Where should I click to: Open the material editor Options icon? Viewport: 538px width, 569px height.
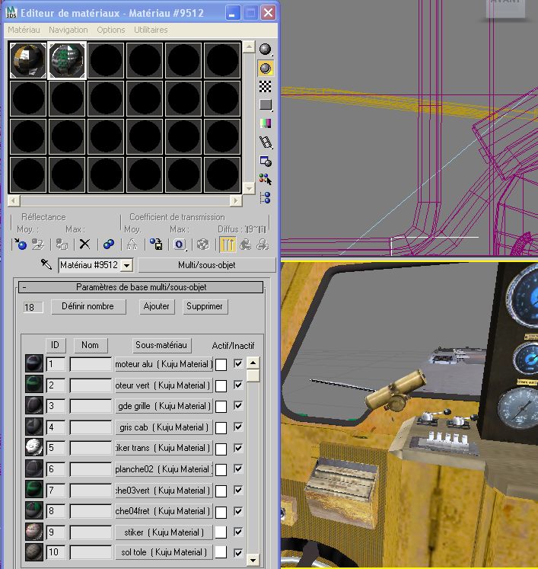click(x=266, y=161)
